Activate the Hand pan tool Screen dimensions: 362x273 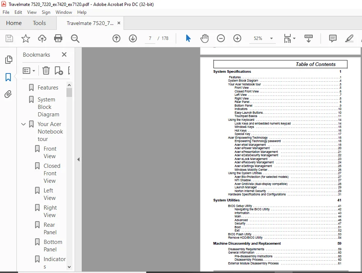click(205, 38)
